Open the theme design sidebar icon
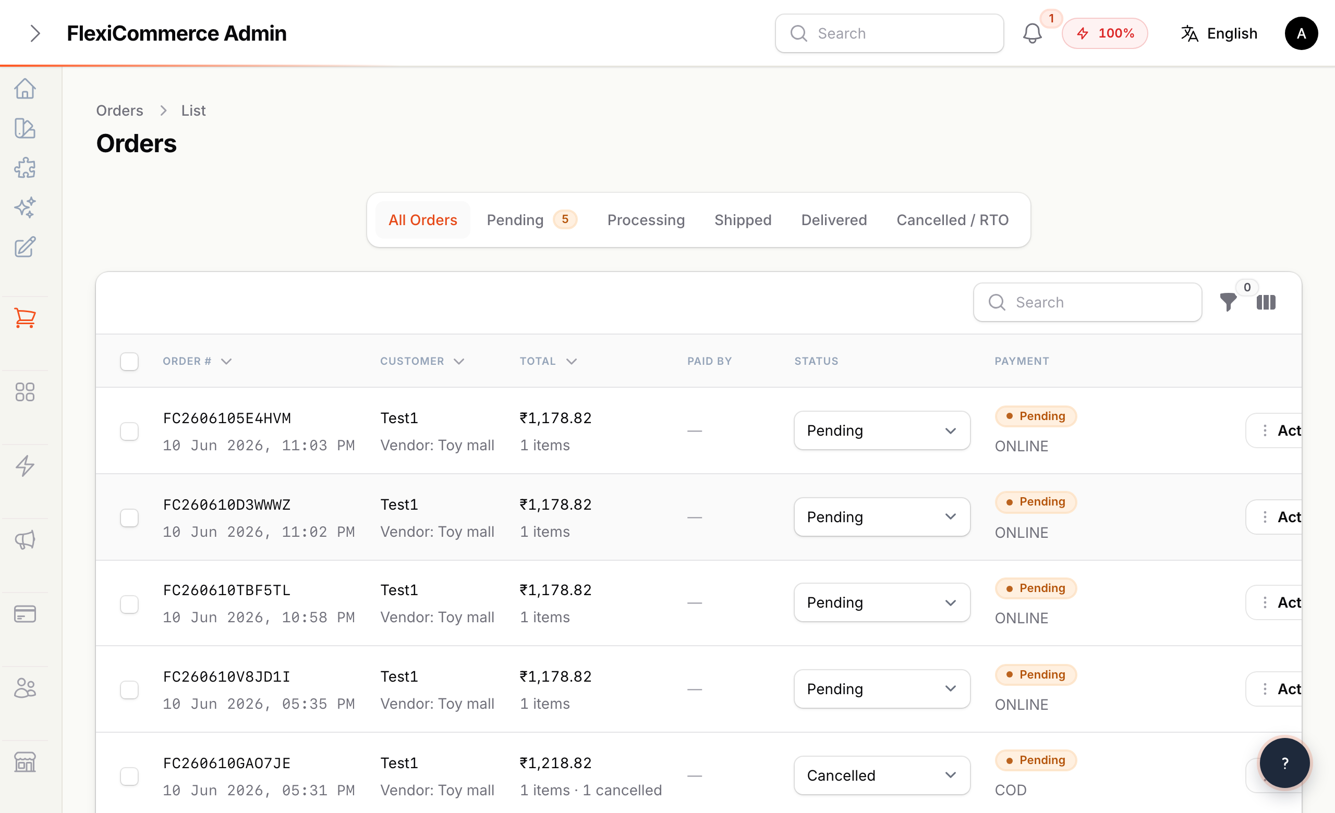1335x813 pixels. [x=25, y=128]
